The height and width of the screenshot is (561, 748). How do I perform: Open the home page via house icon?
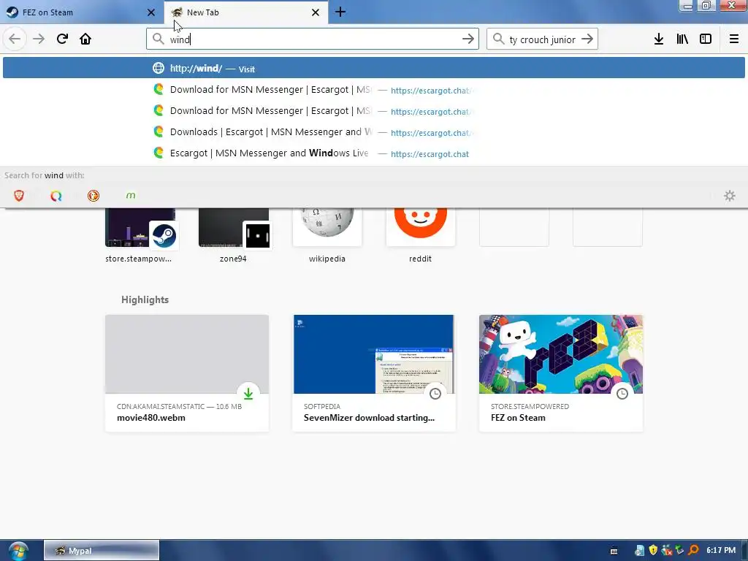[85, 39]
